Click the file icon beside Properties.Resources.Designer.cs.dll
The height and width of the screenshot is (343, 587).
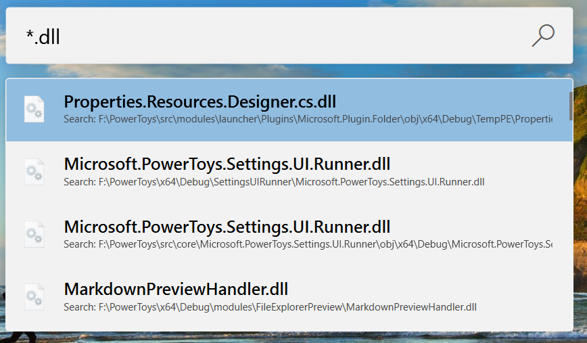coord(34,109)
